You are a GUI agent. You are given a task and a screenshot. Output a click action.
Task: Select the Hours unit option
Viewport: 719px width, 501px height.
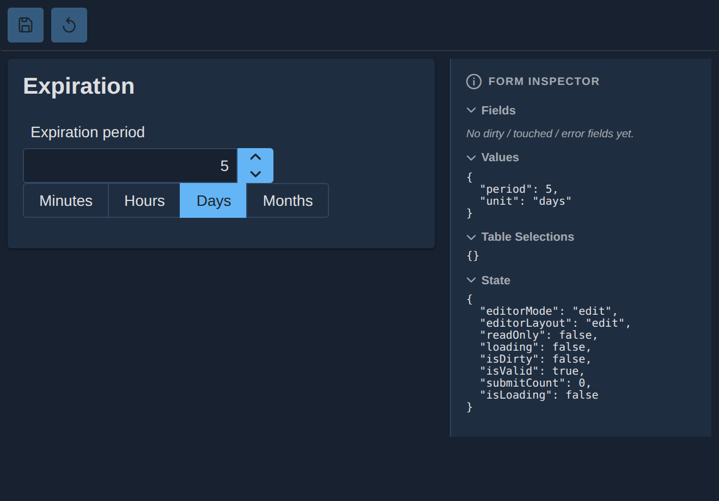[144, 200]
